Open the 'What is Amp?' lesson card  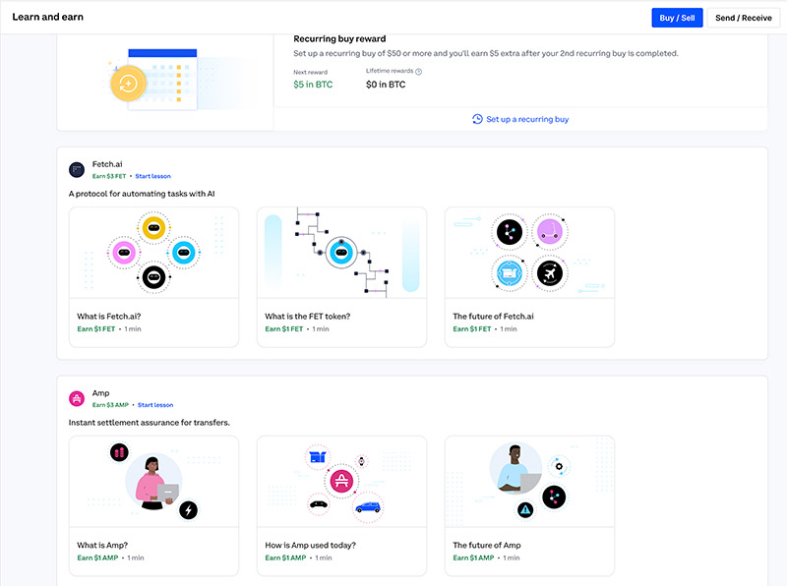click(153, 503)
